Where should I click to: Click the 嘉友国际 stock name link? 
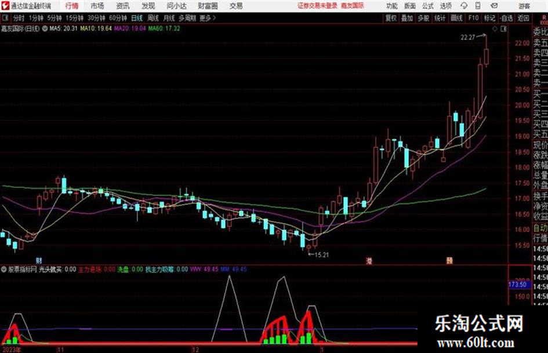[x=353, y=6]
